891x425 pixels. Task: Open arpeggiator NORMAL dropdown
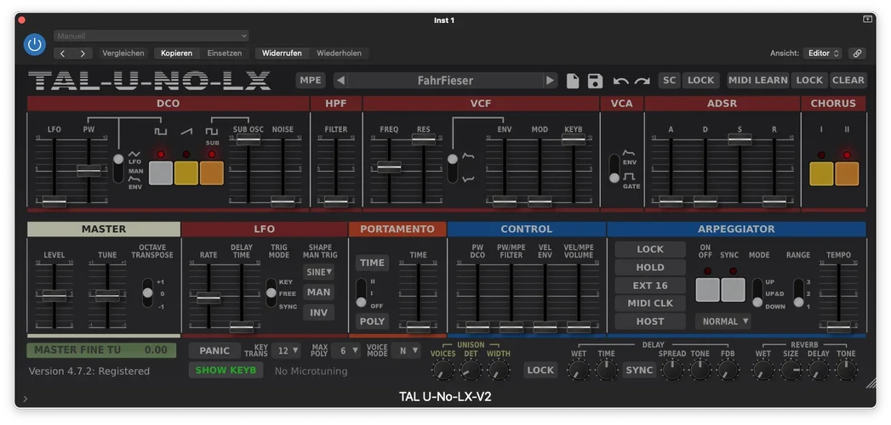723,321
